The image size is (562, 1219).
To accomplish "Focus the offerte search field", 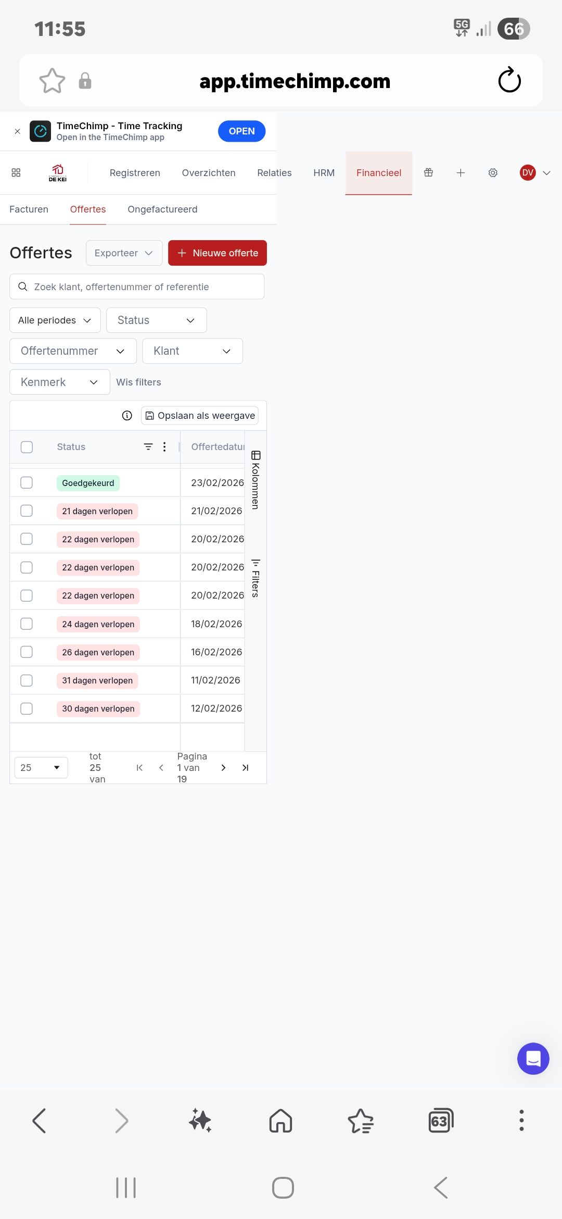I will 137,287.
